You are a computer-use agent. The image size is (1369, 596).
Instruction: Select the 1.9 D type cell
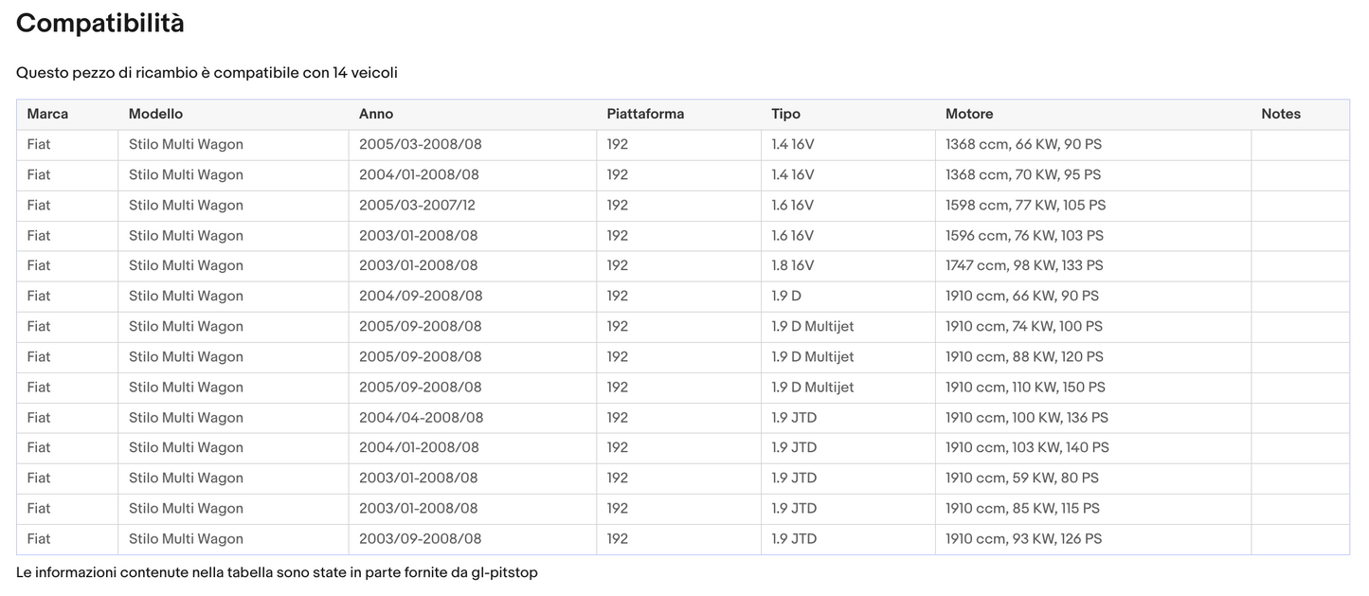coord(786,297)
